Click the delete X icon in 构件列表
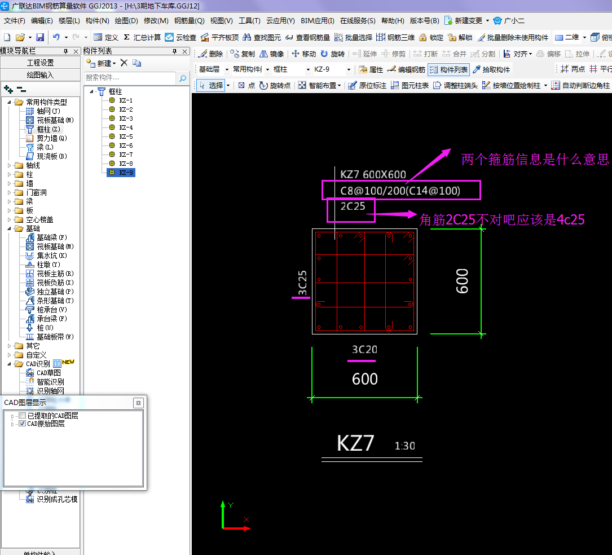 click(124, 63)
